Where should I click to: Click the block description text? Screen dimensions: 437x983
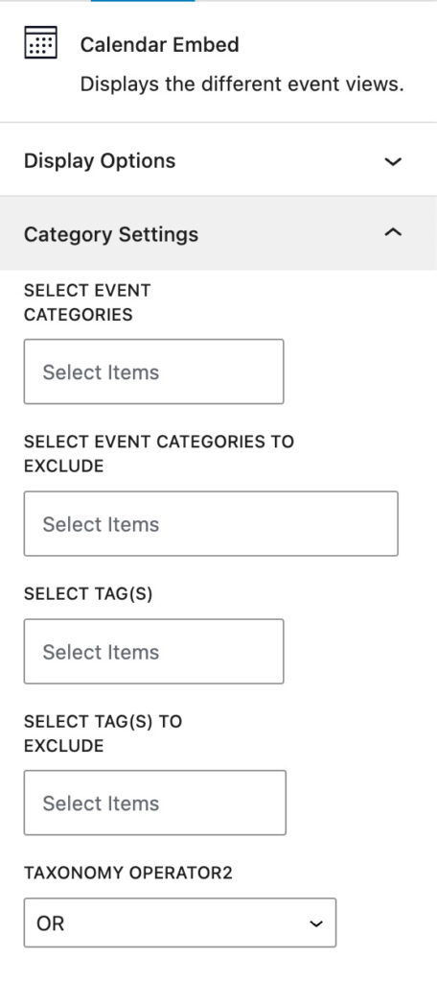click(242, 84)
